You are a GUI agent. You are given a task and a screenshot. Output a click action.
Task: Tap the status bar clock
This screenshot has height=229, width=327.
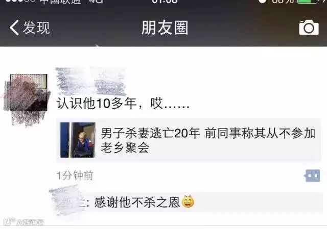[165, 2]
